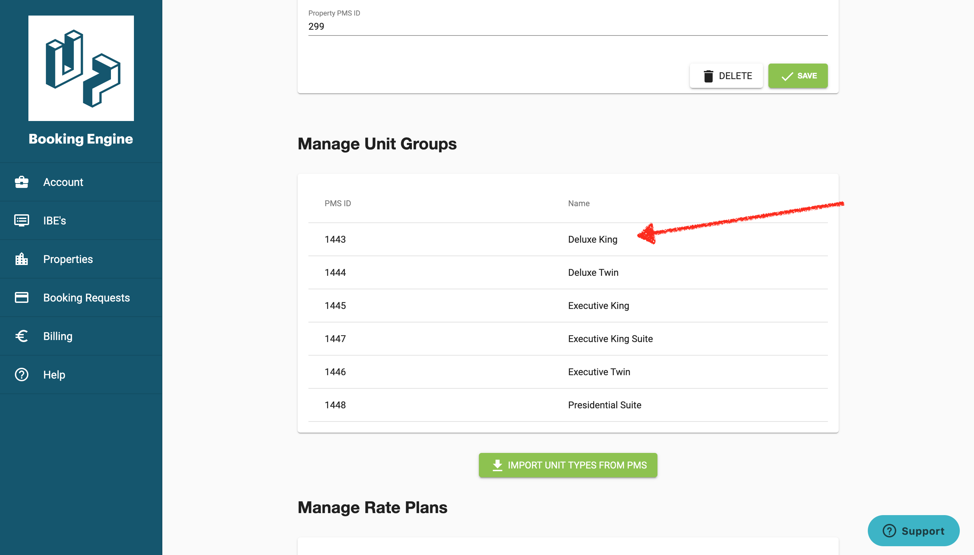Save the property settings
Viewport: 974px width, 555px height.
tap(797, 75)
